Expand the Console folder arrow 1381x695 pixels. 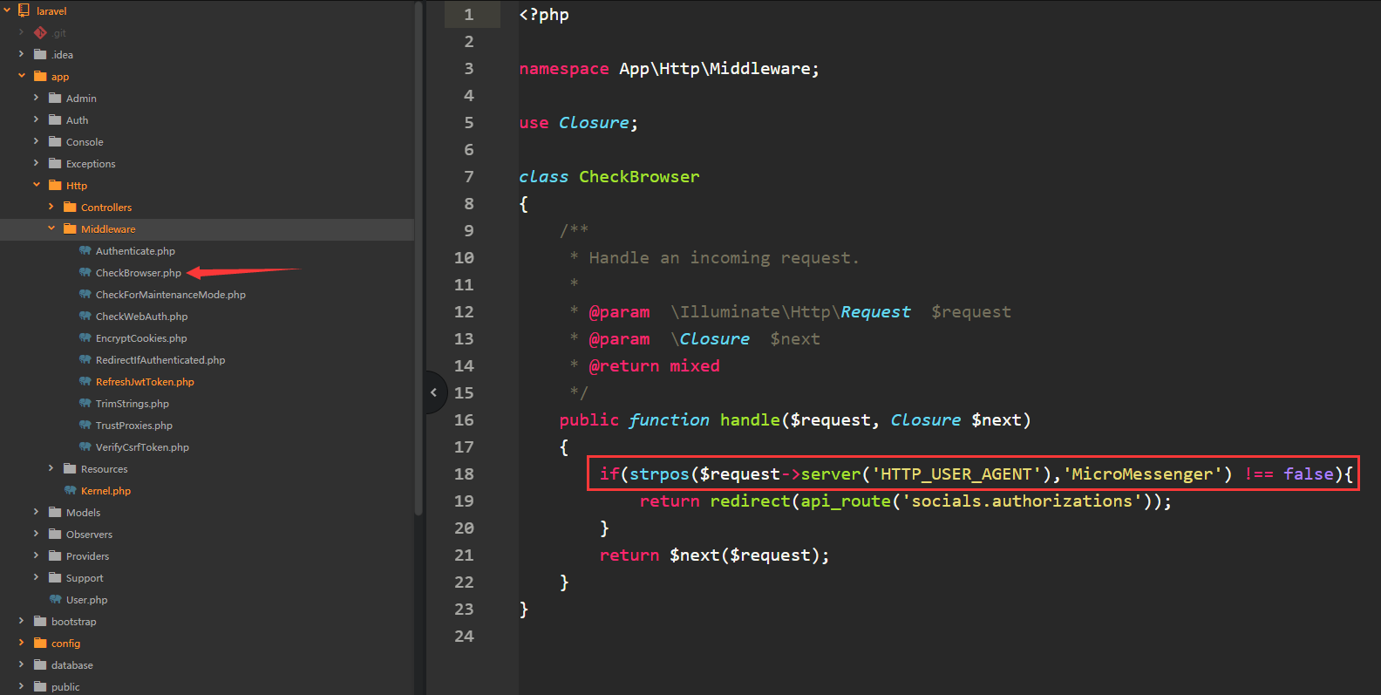point(37,141)
